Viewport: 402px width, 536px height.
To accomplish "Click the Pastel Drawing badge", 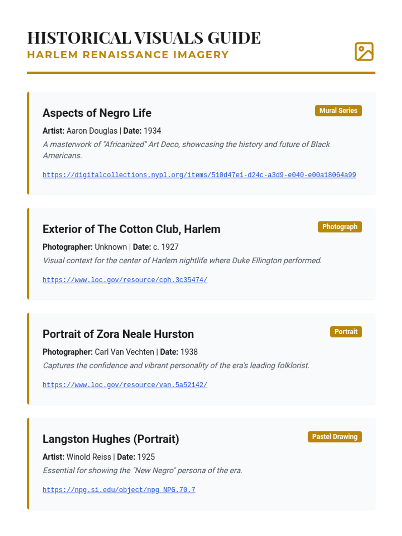I will click(x=334, y=437).
